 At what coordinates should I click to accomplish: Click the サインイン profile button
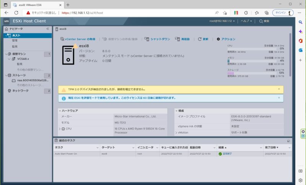pos(283,13)
